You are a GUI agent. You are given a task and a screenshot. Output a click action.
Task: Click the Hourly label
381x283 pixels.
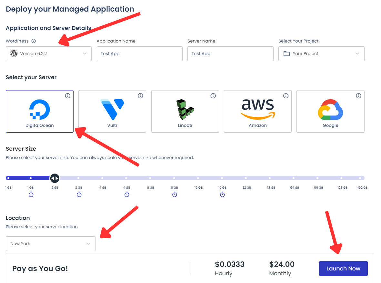tap(224, 274)
